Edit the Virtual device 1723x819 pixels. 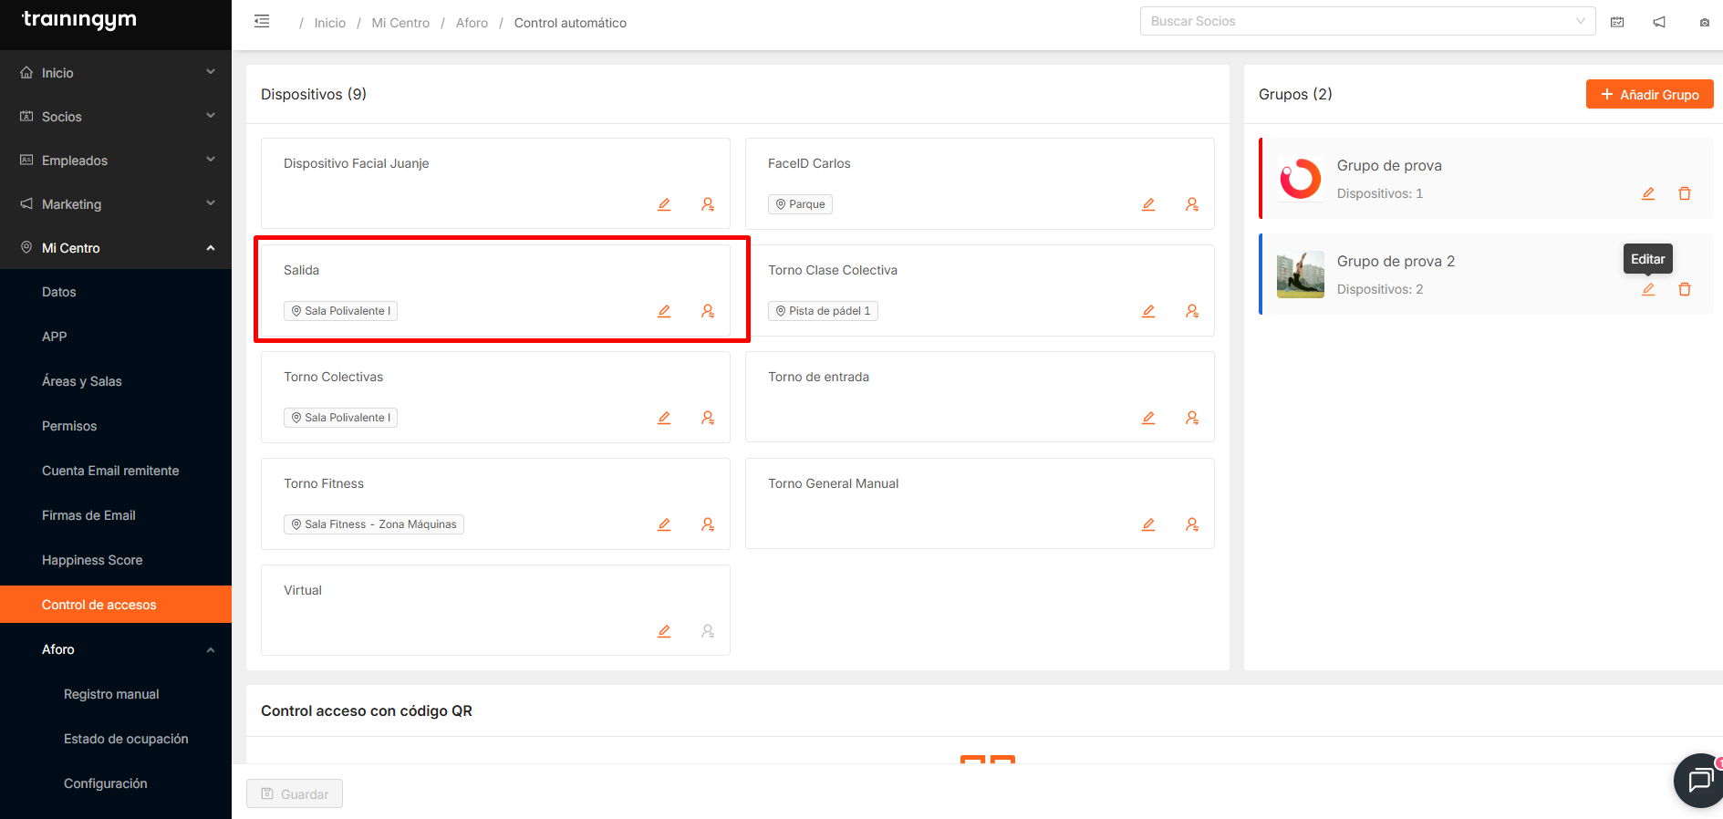pyautogui.click(x=664, y=631)
